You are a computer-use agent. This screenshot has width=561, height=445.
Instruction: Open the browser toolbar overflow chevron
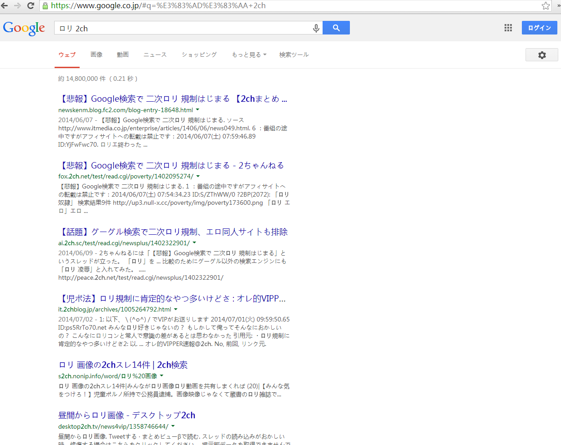[559, 5]
